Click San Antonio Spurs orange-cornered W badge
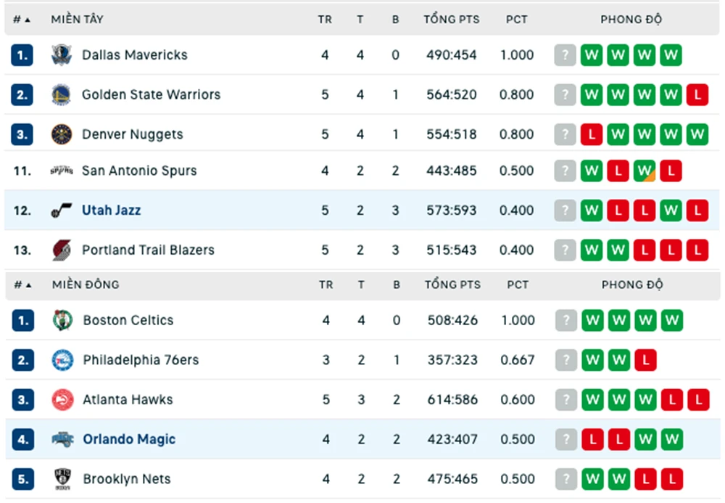The width and height of the screenshot is (725, 503). coord(645,171)
